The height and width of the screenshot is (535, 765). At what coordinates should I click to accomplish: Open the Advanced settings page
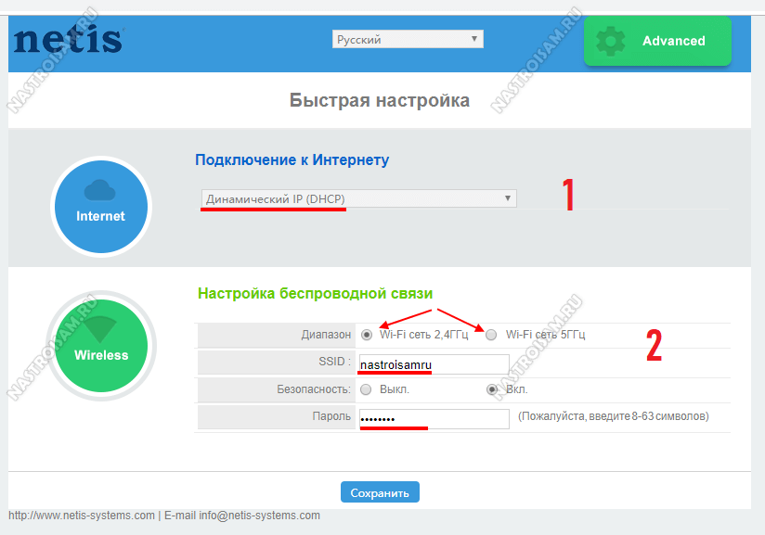pyautogui.click(x=657, y=42)
